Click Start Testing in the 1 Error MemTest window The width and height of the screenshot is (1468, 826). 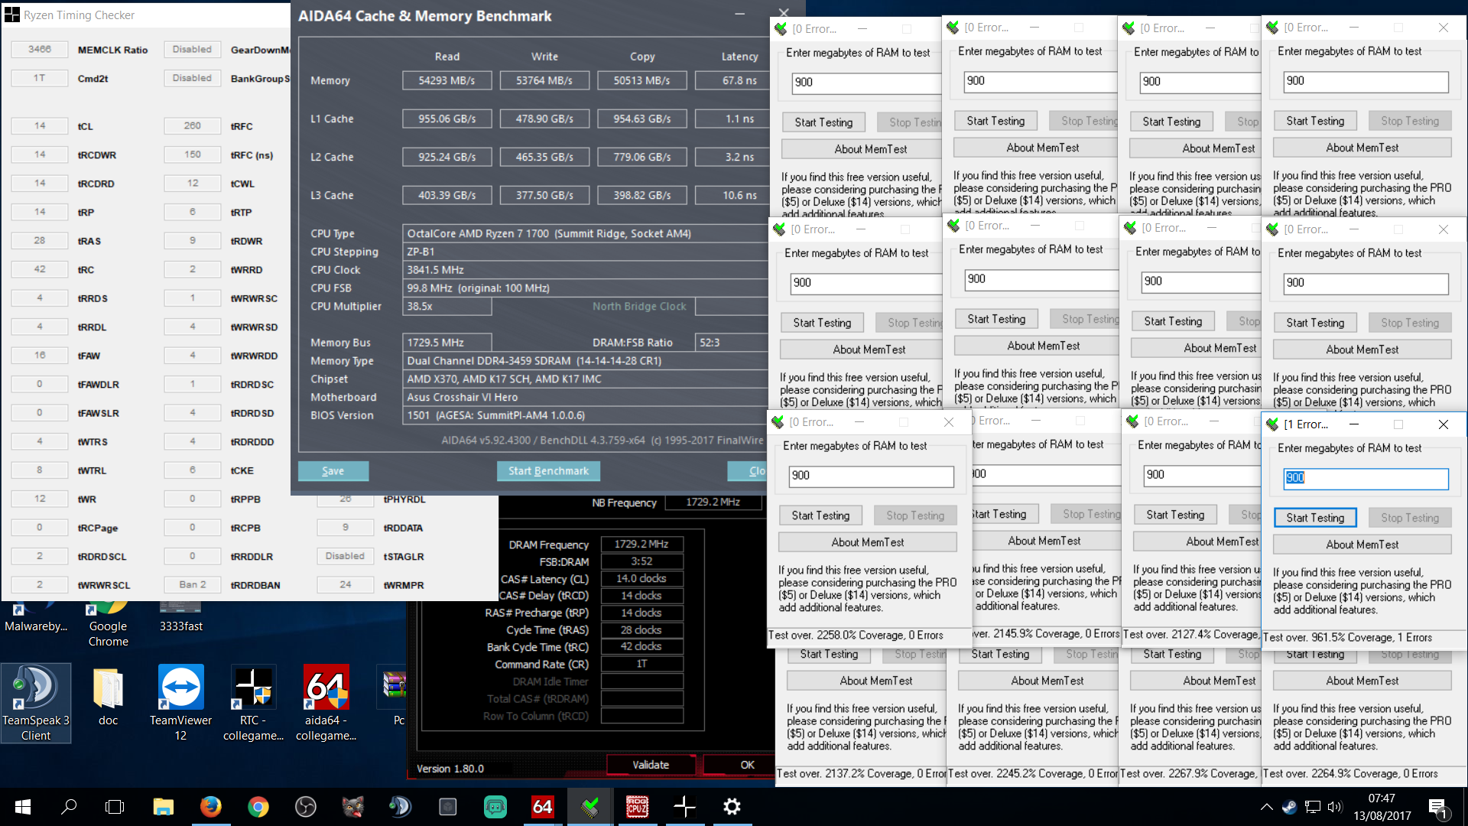[1314, 518]
